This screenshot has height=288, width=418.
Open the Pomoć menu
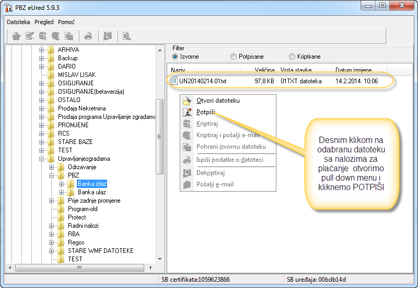tap(66, 22)
